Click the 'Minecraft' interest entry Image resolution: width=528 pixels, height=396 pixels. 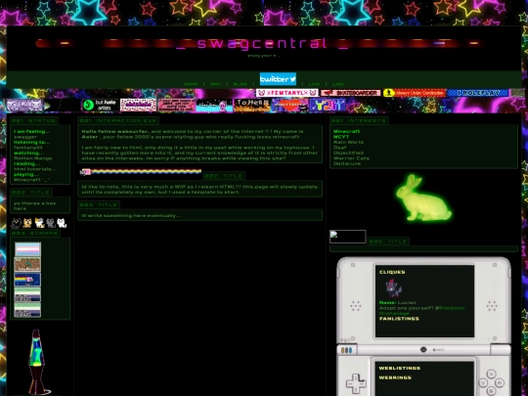346,131
